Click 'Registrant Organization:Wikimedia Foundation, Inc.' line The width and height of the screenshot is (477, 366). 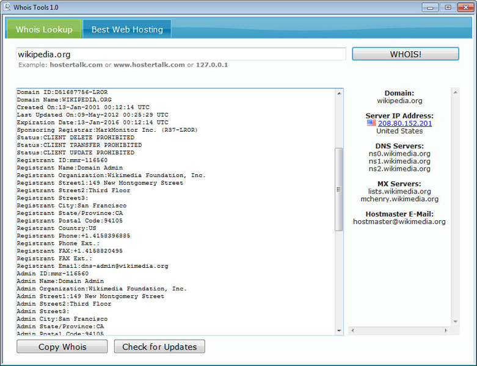pos(111,175)
